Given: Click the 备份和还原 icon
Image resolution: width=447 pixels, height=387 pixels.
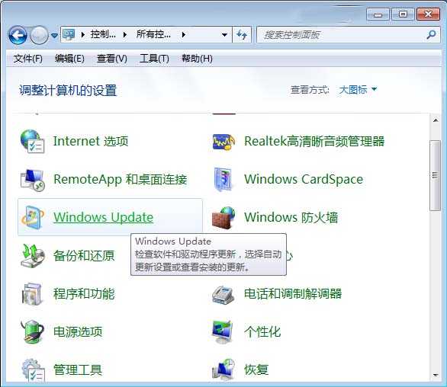Looking at the screenshot, I should (33, 255).
